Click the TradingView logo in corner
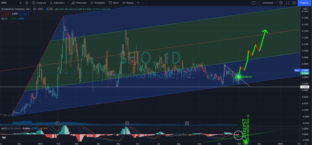 tap(4, 138)
